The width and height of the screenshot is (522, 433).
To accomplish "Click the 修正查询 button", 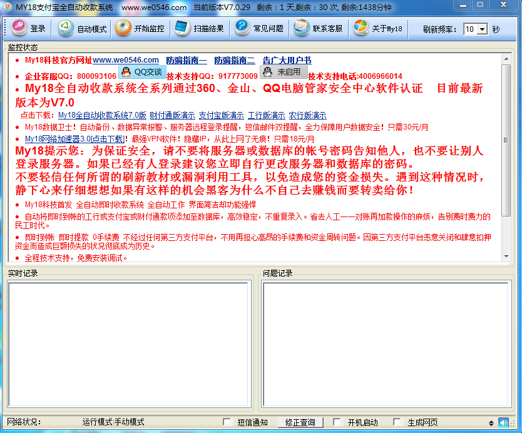I will click(x=300, y=422).
